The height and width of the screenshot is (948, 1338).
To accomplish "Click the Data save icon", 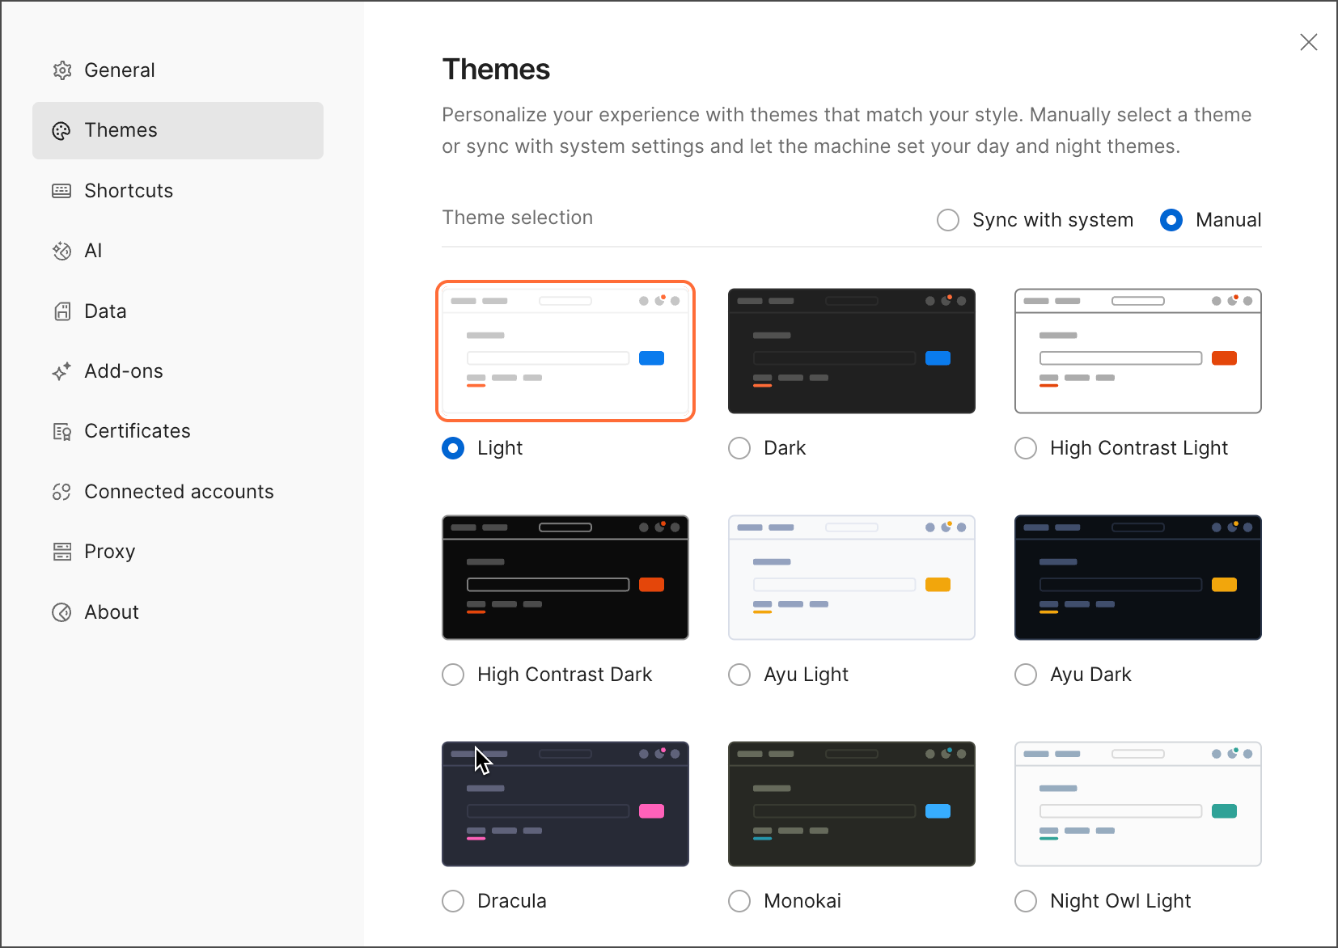I will [x=62, y=311].
